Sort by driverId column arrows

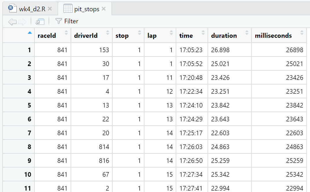tap(108, 33)
